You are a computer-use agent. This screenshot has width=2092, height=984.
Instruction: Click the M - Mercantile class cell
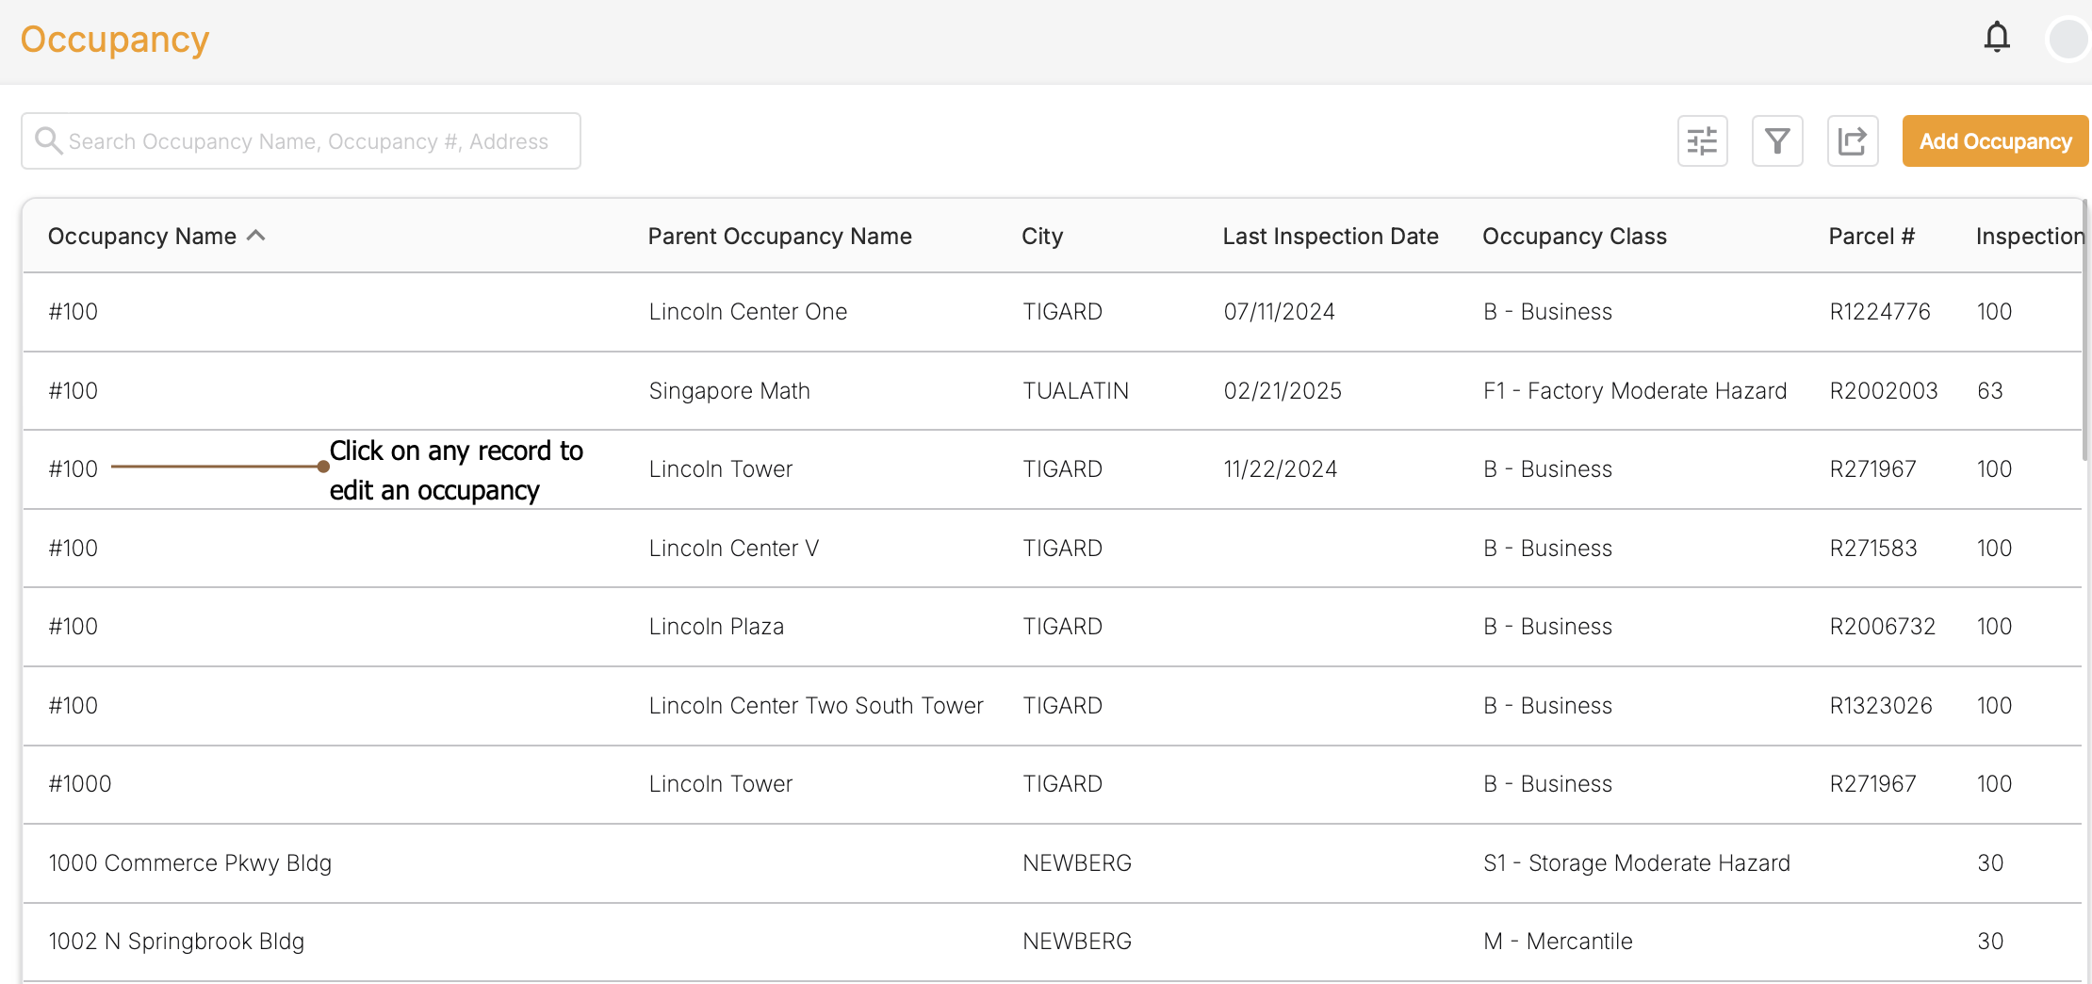(1558, 942)
